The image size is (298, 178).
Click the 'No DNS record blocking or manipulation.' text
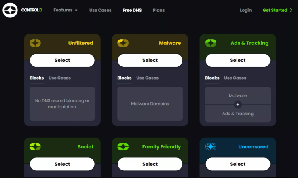[62, 104]
